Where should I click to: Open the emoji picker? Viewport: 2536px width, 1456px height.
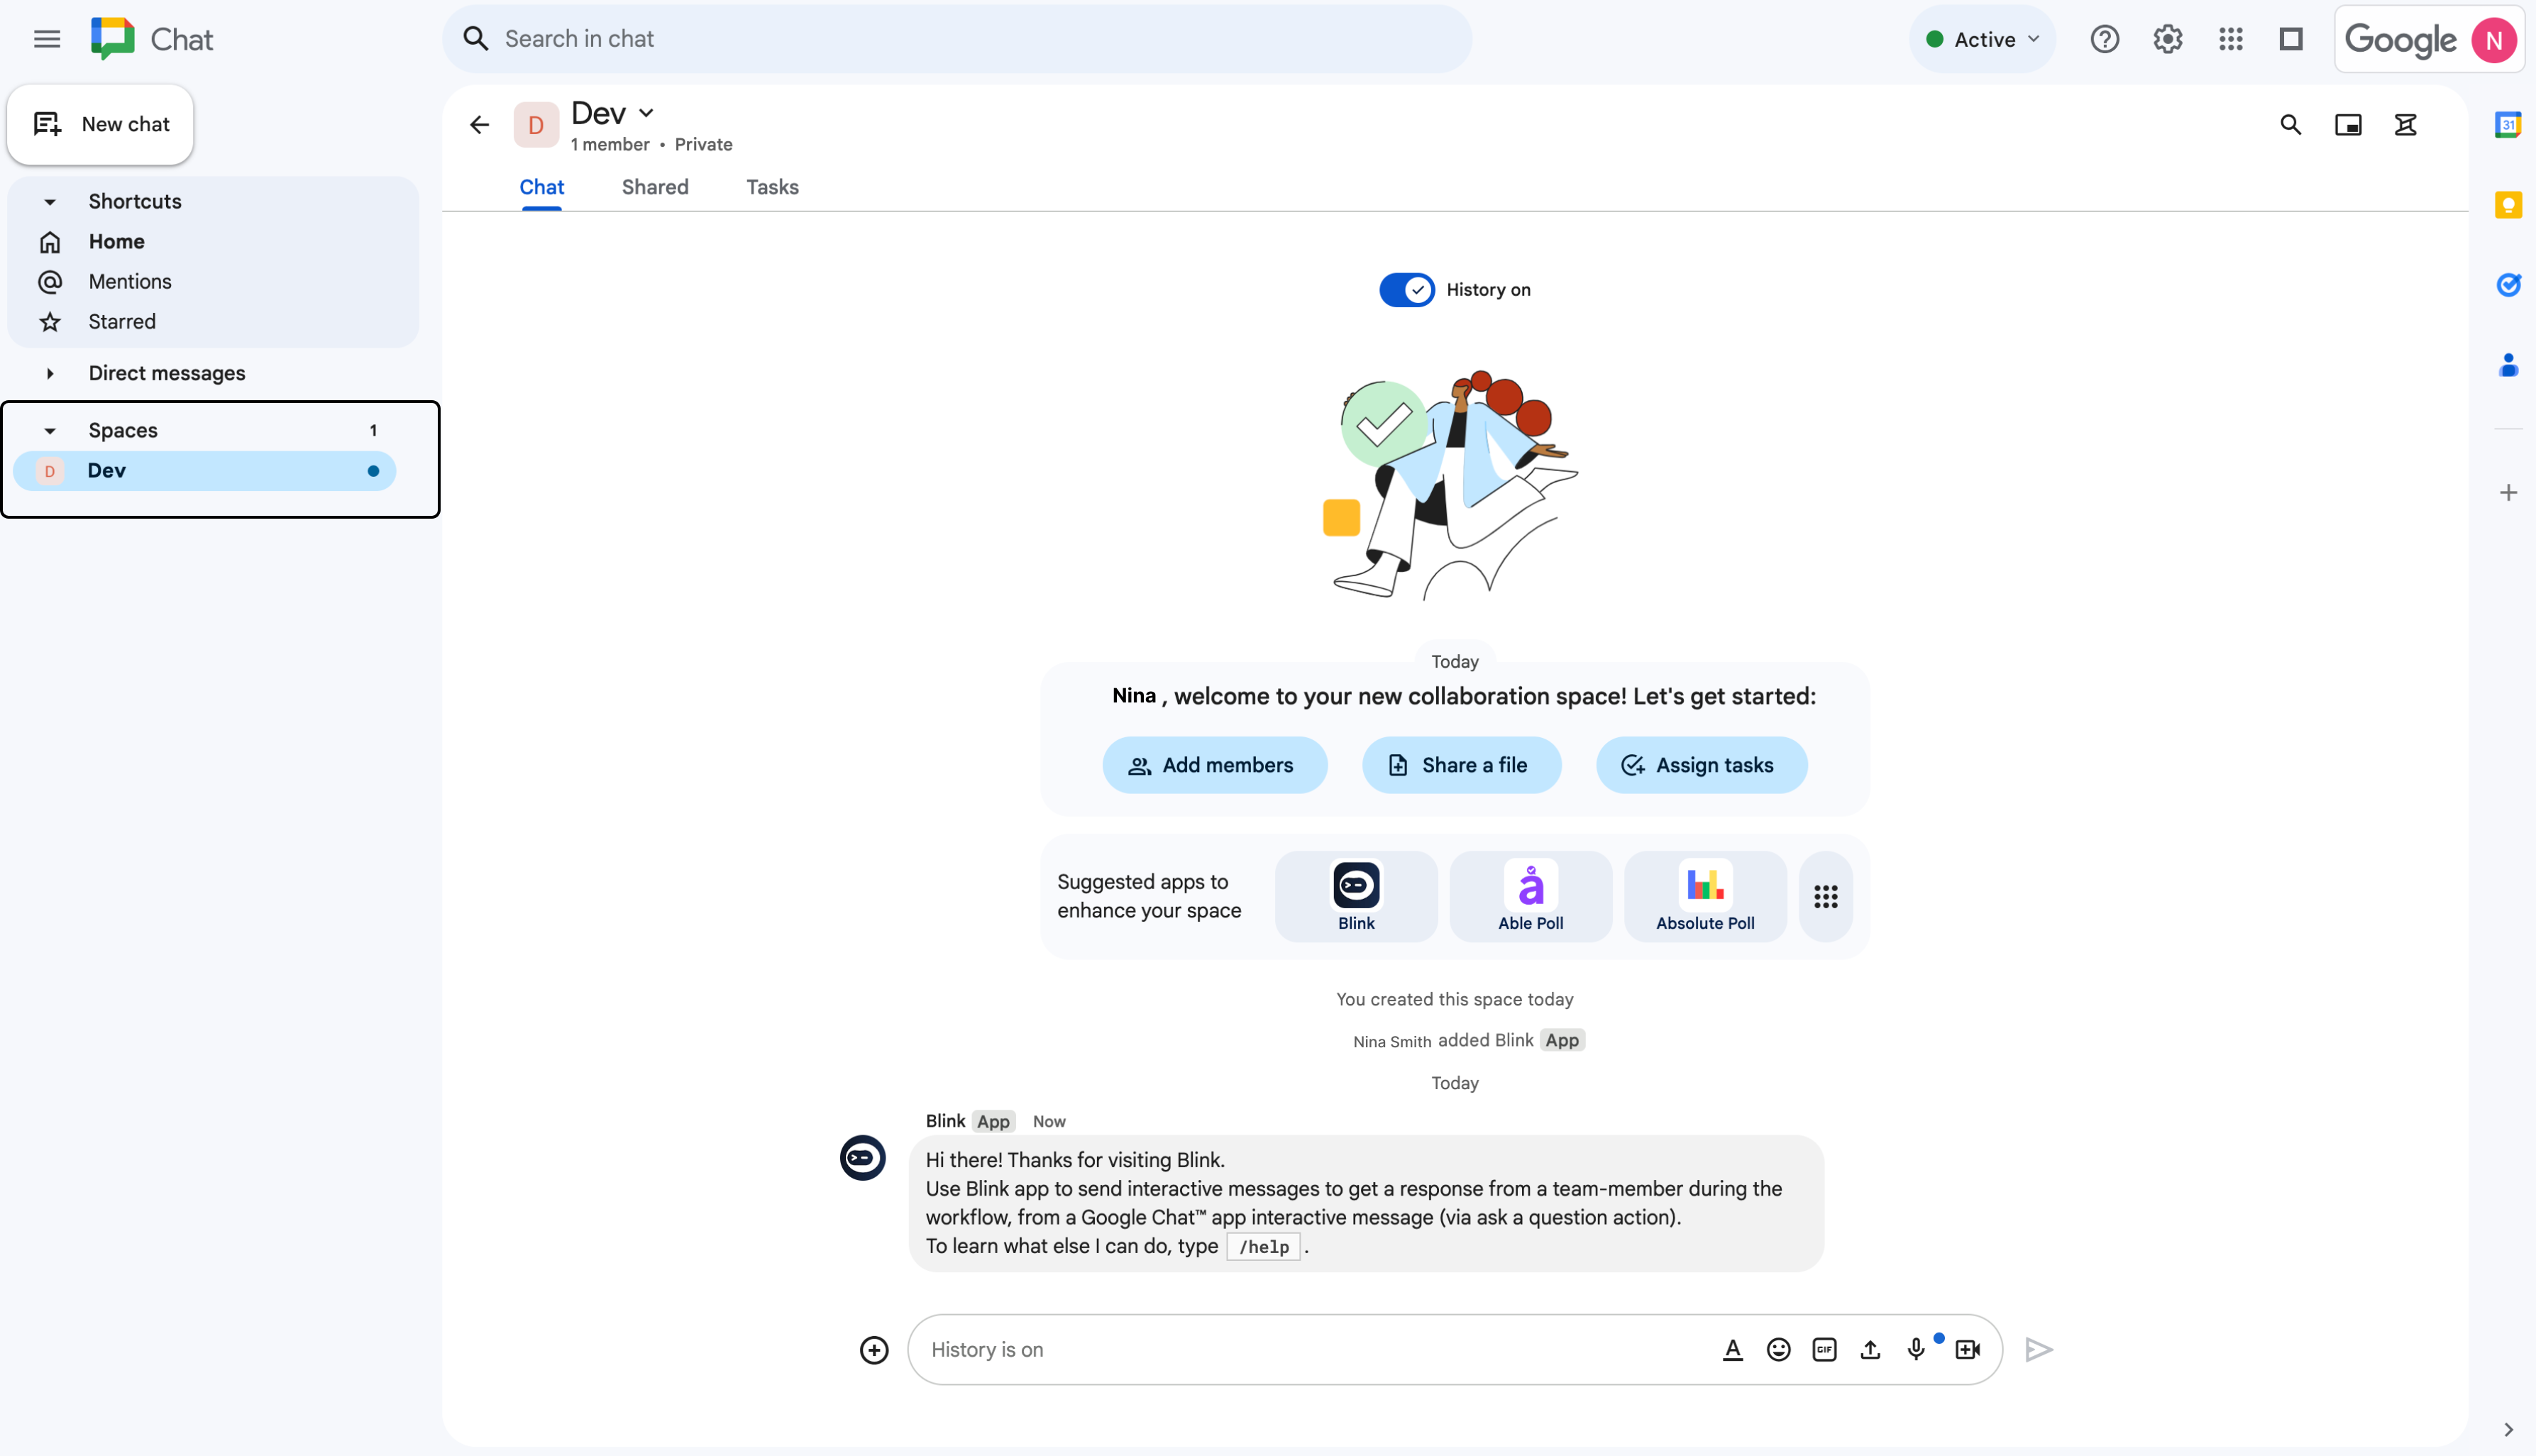(1778, 1350)
